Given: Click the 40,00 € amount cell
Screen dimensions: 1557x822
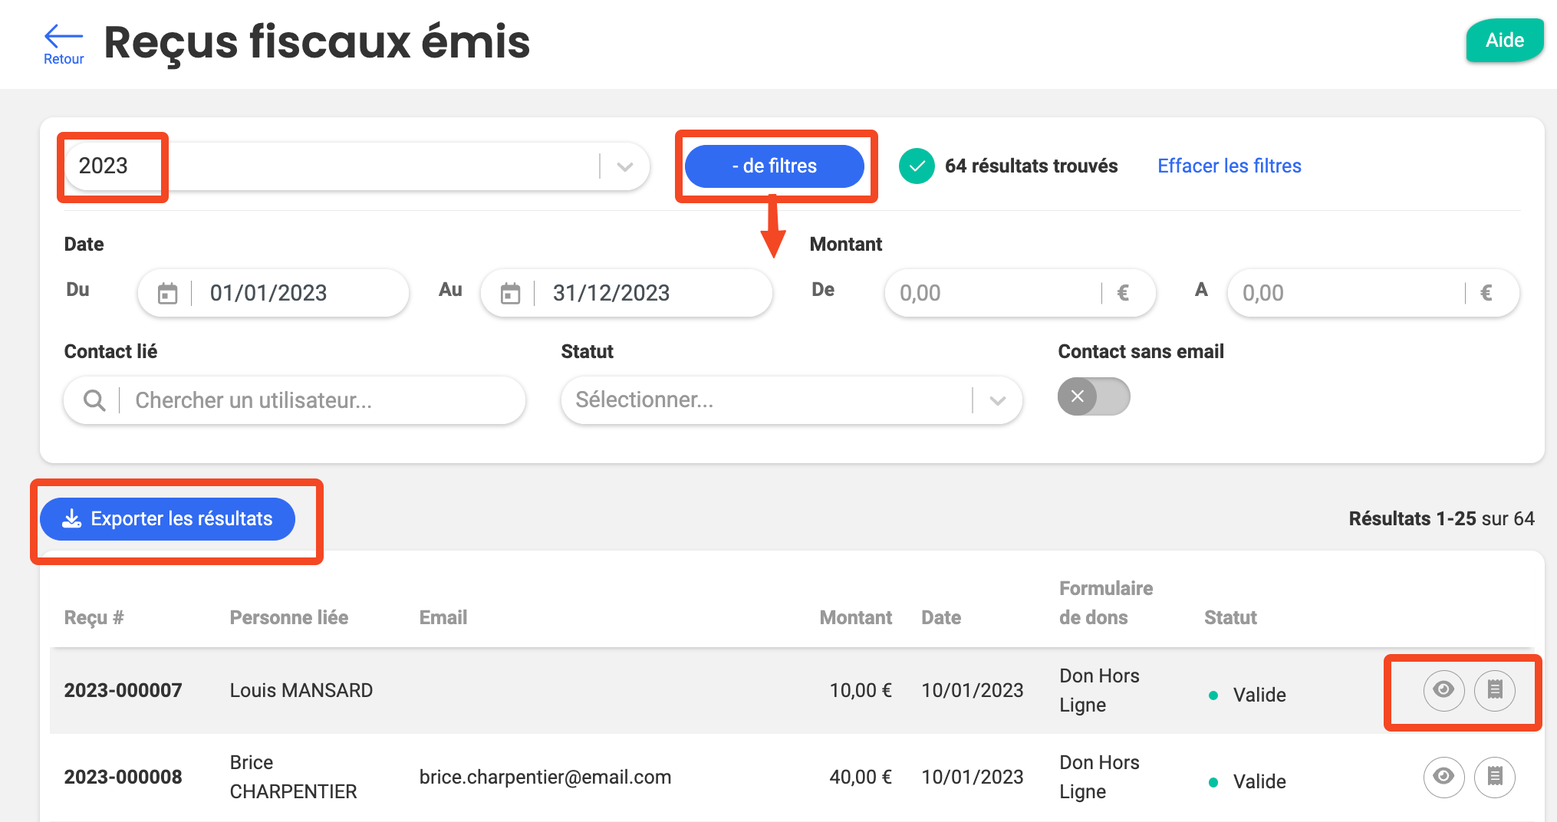Looking at the screenshot, I should pyautogui.click(x=861, y=777).
